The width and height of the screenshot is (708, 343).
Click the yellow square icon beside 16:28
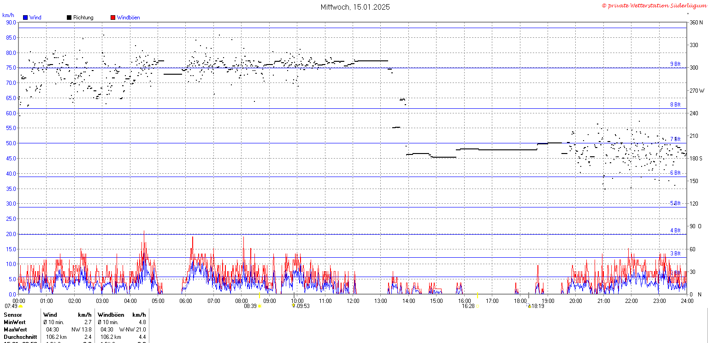[x=478, y=306]
